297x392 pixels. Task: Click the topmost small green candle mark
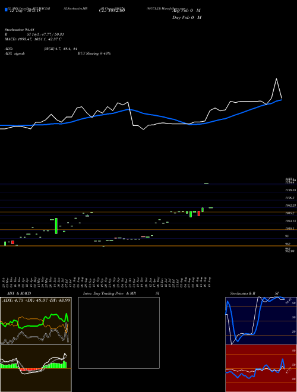point(207,184)
